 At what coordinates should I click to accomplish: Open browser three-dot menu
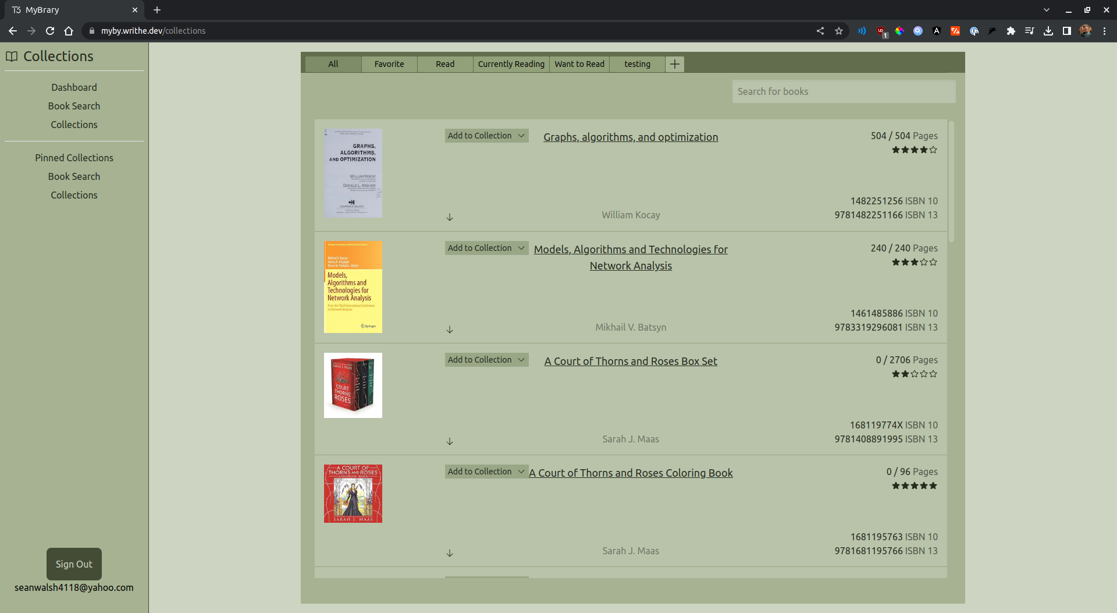pos(1104,31)
